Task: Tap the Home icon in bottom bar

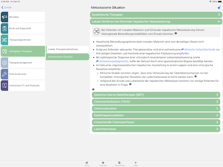Action: pos(87,163)
